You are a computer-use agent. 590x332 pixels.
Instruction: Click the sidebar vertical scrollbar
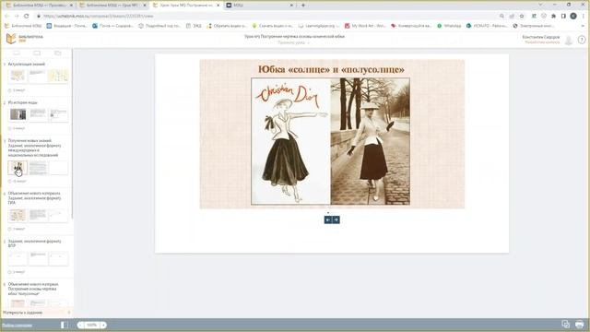(x=72, y=134)
